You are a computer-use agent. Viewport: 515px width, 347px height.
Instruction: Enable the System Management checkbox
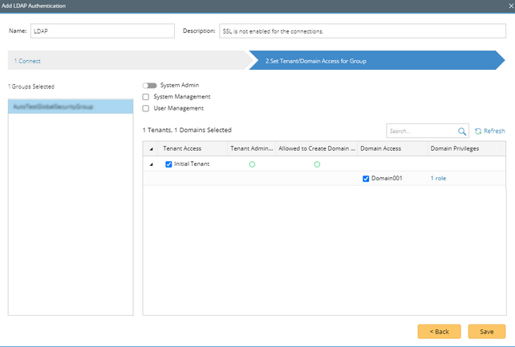[146, 96]
